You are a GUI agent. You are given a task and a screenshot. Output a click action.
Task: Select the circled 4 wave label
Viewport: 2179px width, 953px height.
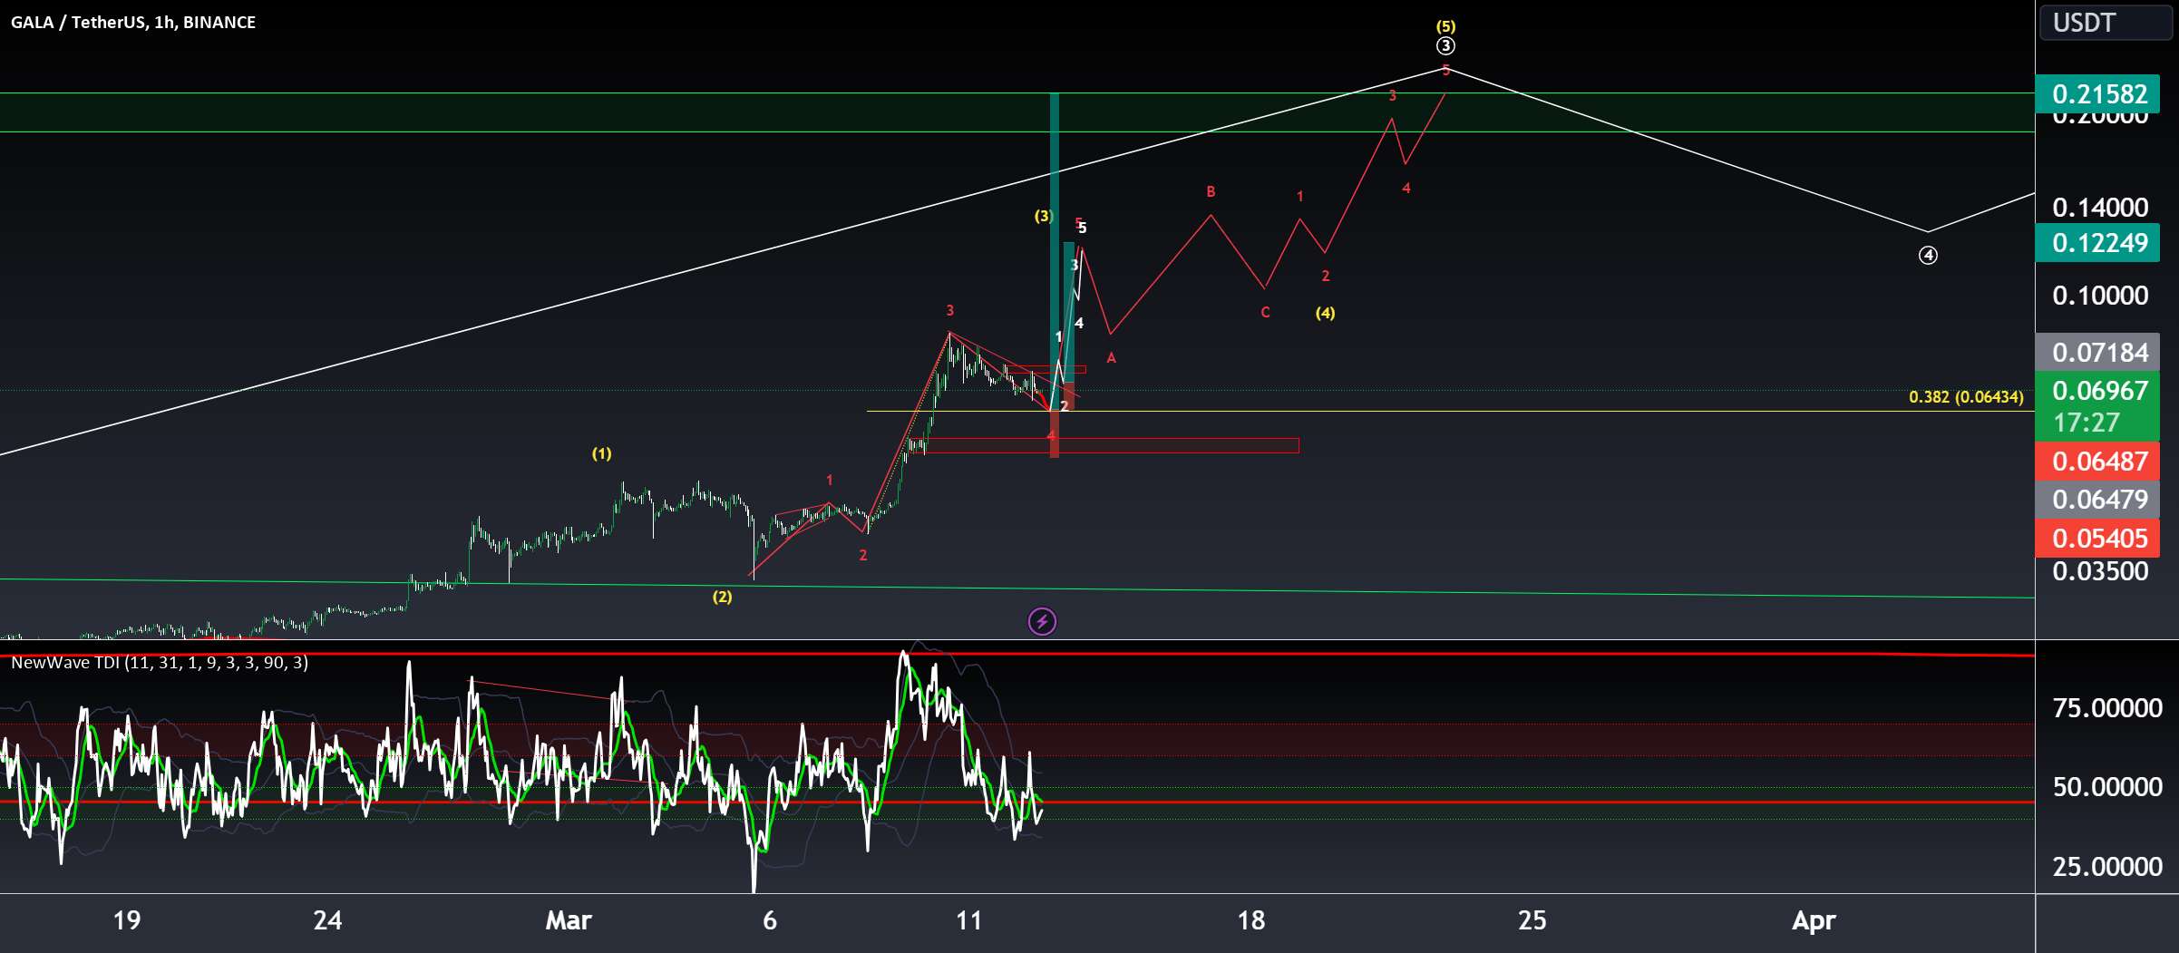click(1928, 256)
